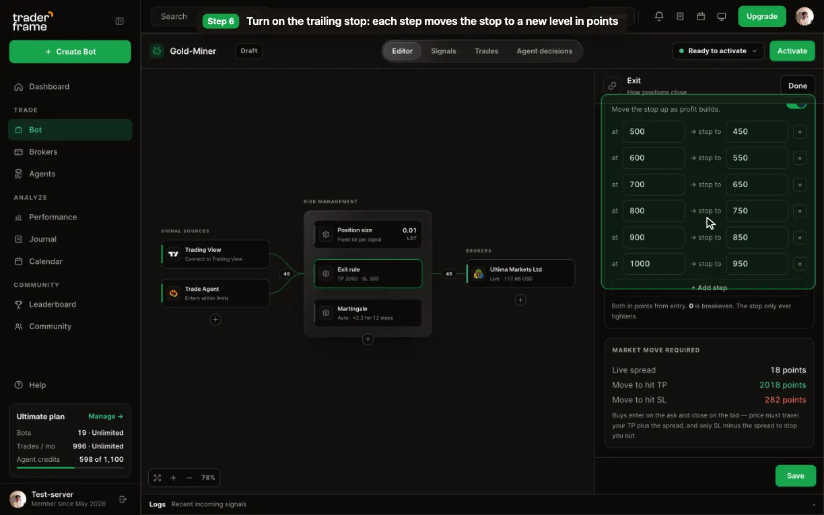
Task: Open Agents in the sidebar
Action: tap(70, 174)
